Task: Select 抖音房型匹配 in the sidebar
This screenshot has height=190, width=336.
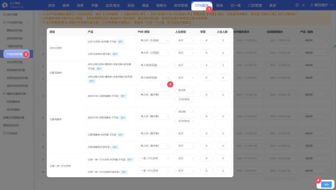Action: coord(15,54)
